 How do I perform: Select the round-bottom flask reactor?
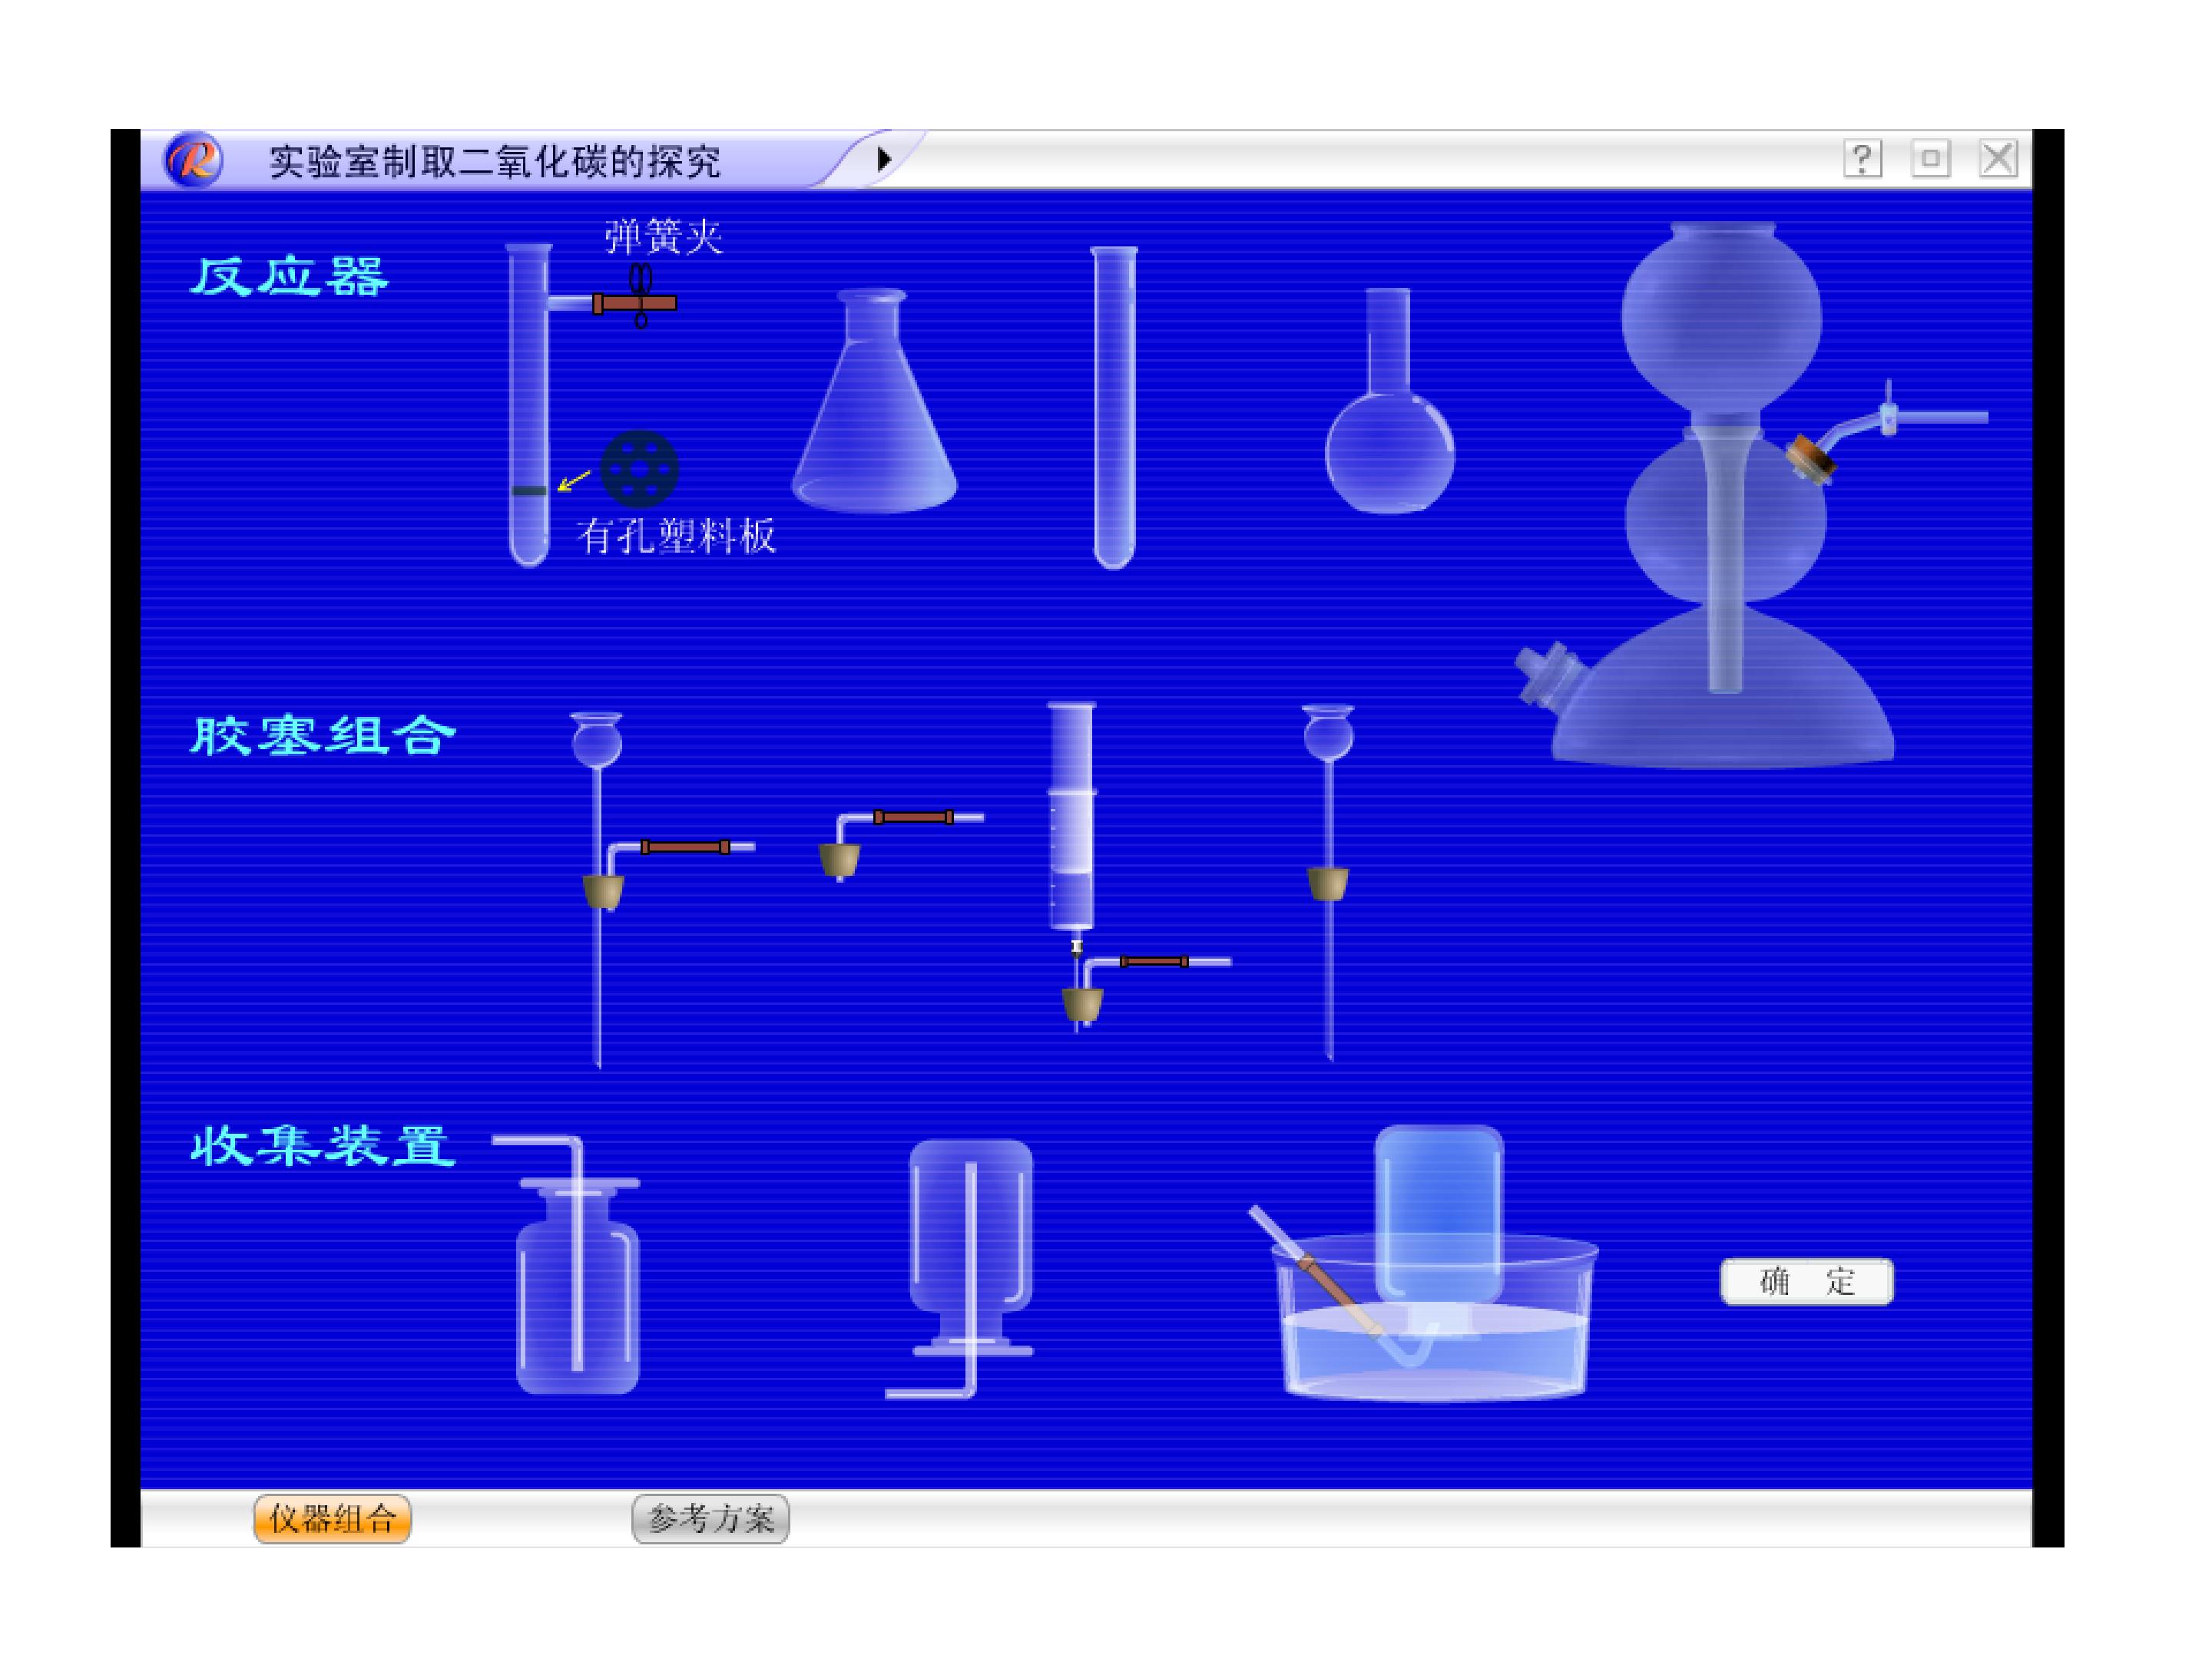[1389, 401]
